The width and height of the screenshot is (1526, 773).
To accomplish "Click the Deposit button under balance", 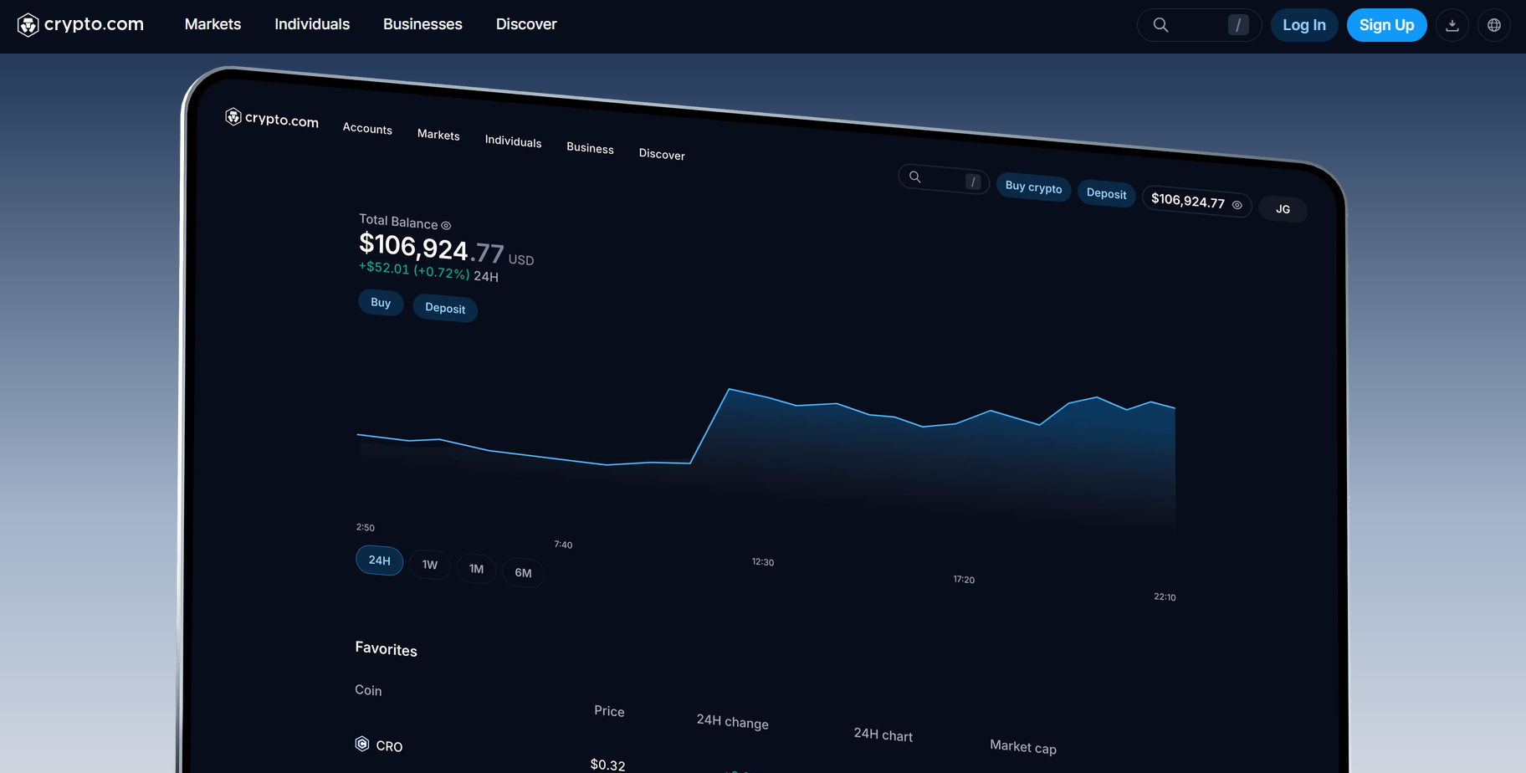I will click(x=445, y=309).
